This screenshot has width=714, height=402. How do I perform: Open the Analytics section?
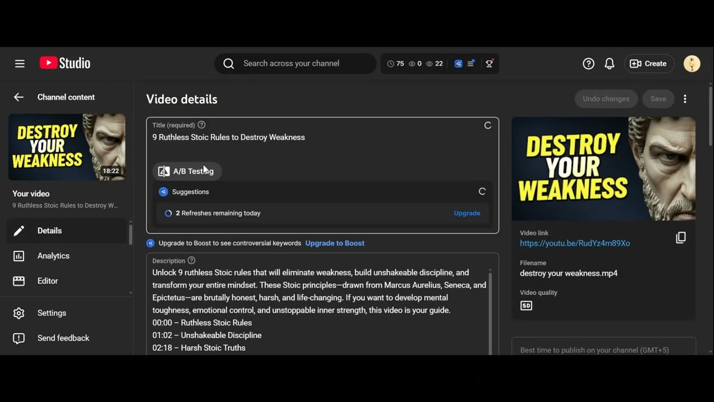tap(67, 256)
